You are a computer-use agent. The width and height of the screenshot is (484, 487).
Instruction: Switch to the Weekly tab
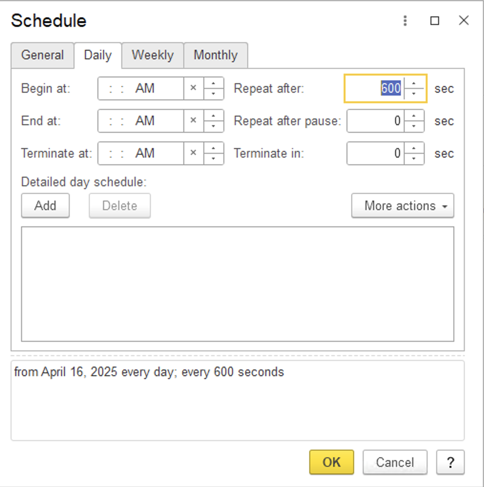152,55
